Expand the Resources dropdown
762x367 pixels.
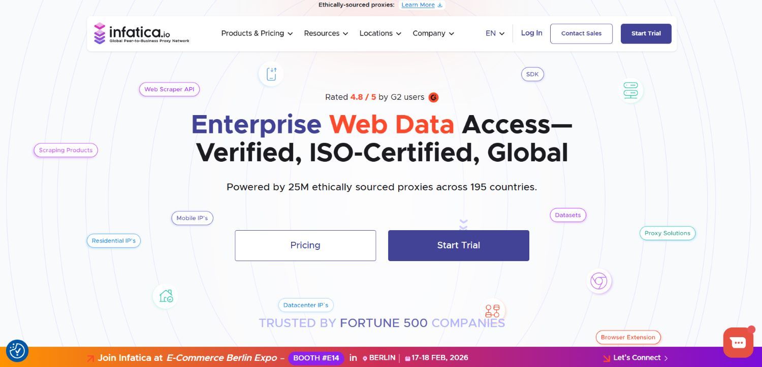(326, 33)
